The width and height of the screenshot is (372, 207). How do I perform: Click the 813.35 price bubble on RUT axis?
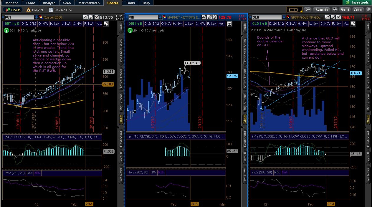(108, 72)
